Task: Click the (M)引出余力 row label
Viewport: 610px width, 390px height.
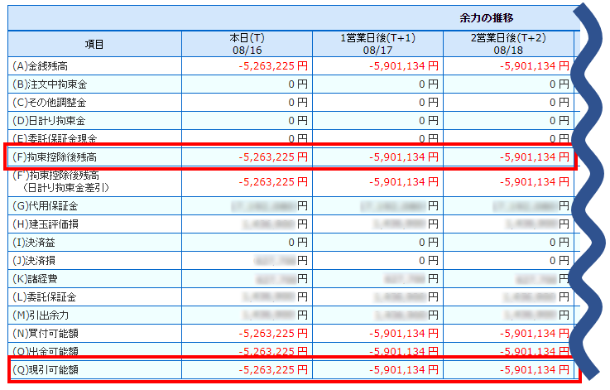Action: [x=46, y=315]
